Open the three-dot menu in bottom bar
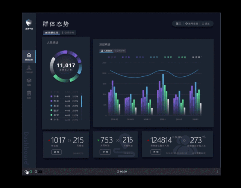 click(218, 171)
